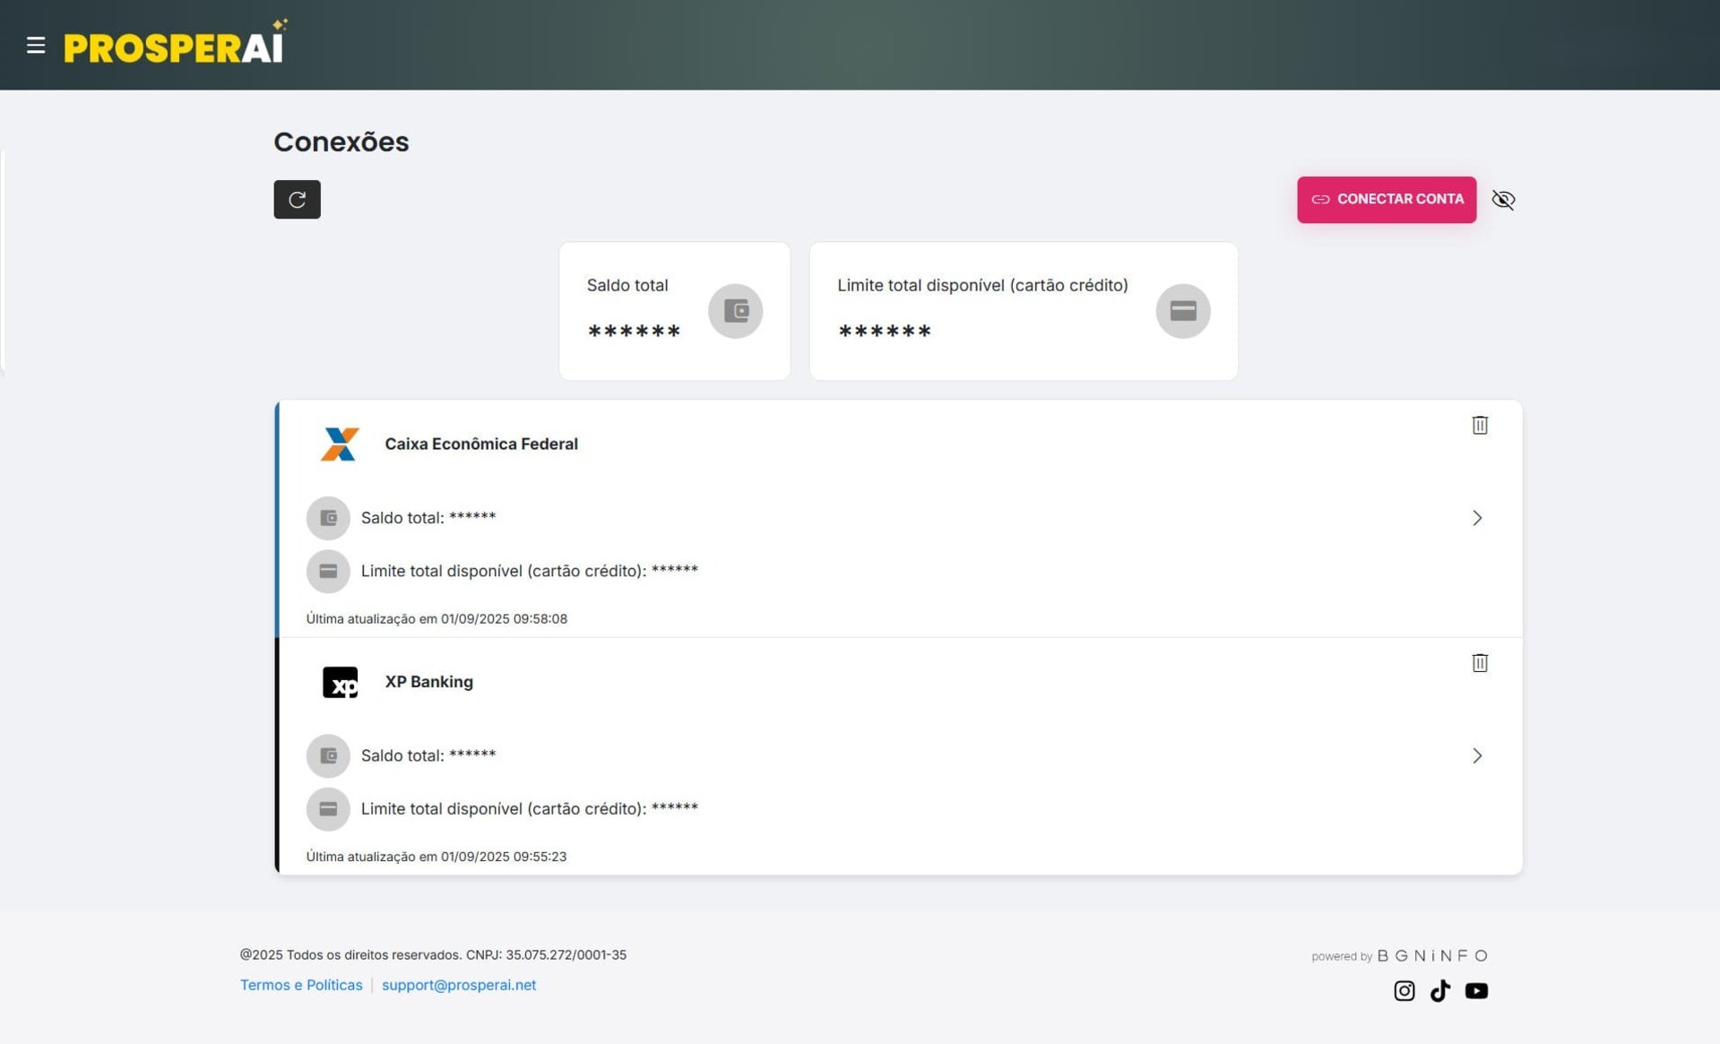This screenshot has height=1044, width=1720.
Task: Click the Saldo total text in Caixa row
Action: point(428,517)
